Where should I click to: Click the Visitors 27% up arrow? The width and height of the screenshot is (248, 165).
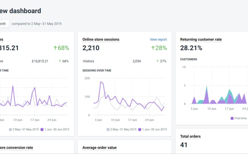pos(157,61)
